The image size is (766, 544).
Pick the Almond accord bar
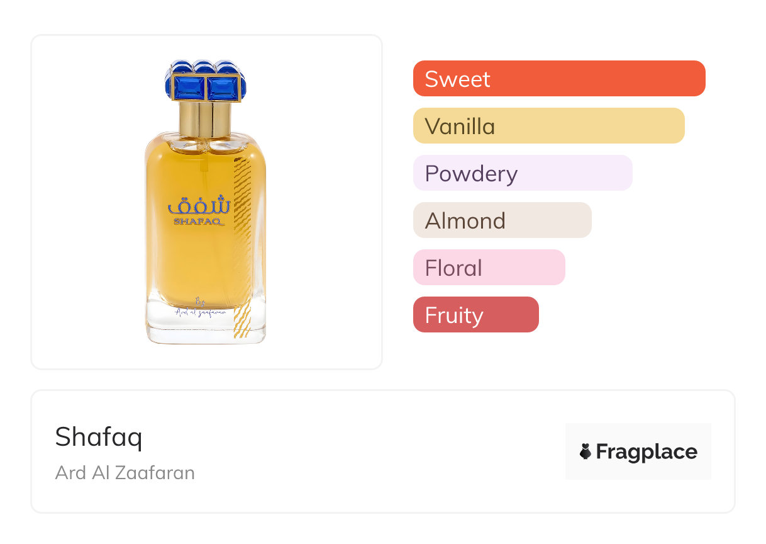tap(502, 220)
